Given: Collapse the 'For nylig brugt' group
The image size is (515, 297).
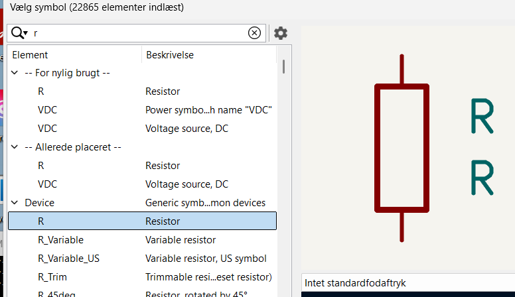Looking at the screenshot, I should pos(15,72).
